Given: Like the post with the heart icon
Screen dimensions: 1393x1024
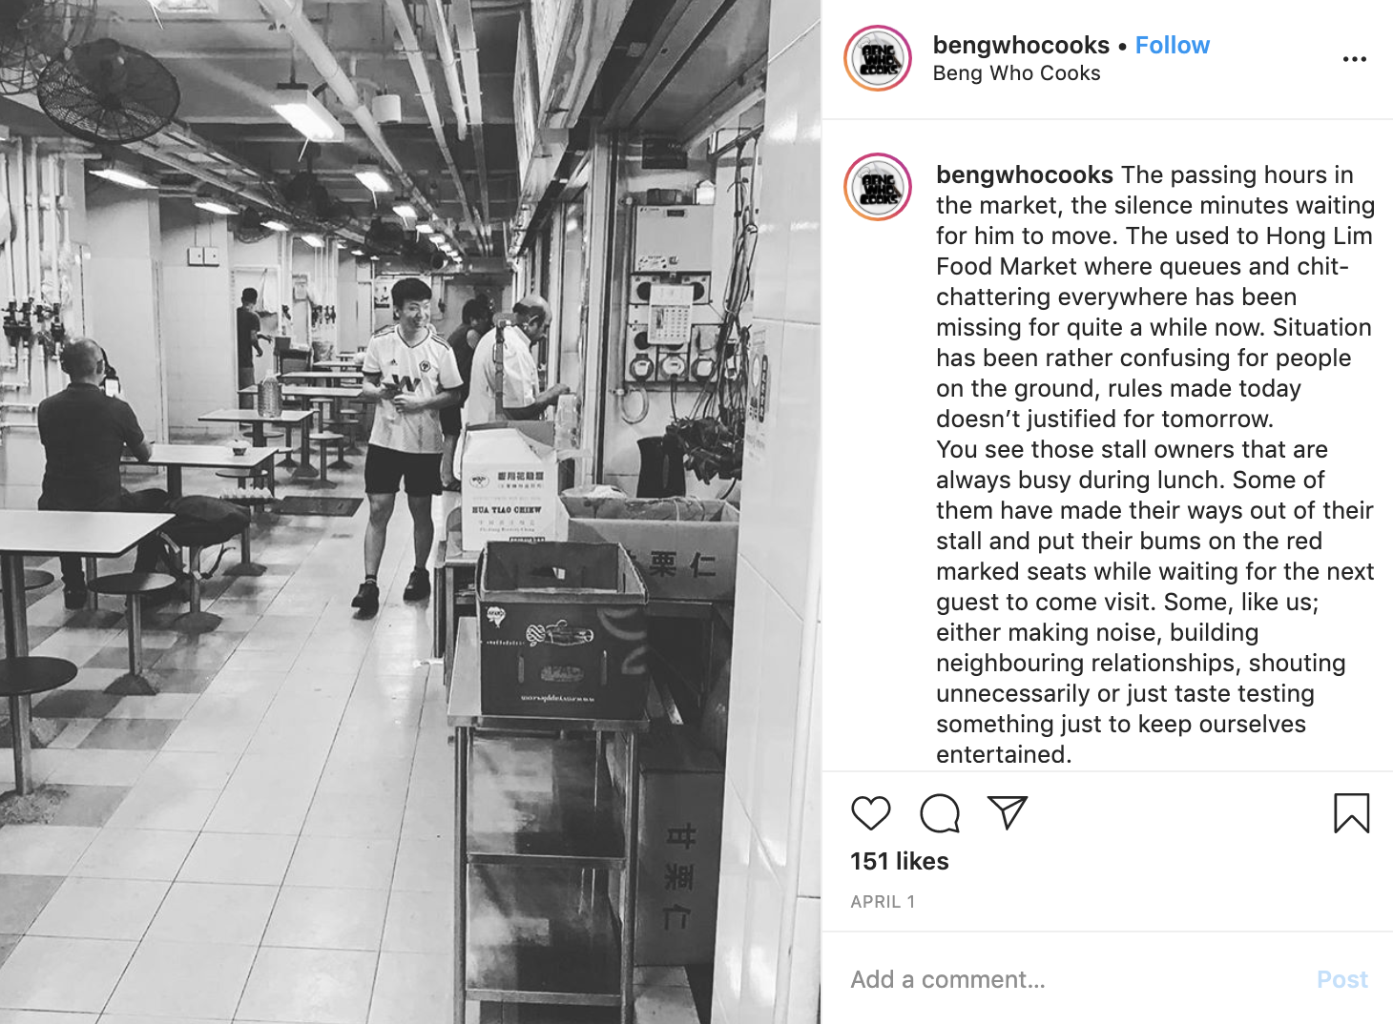Looking at the screenshot, I should 870,813.
